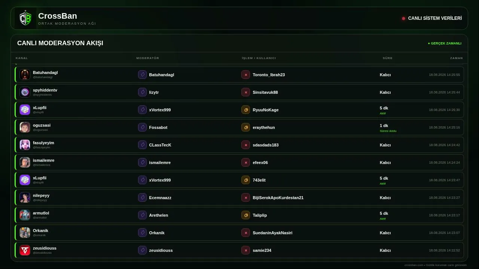Click the timeout clock icon beside RyuuNoKage
479x269 pixels.
pos(245,110)
